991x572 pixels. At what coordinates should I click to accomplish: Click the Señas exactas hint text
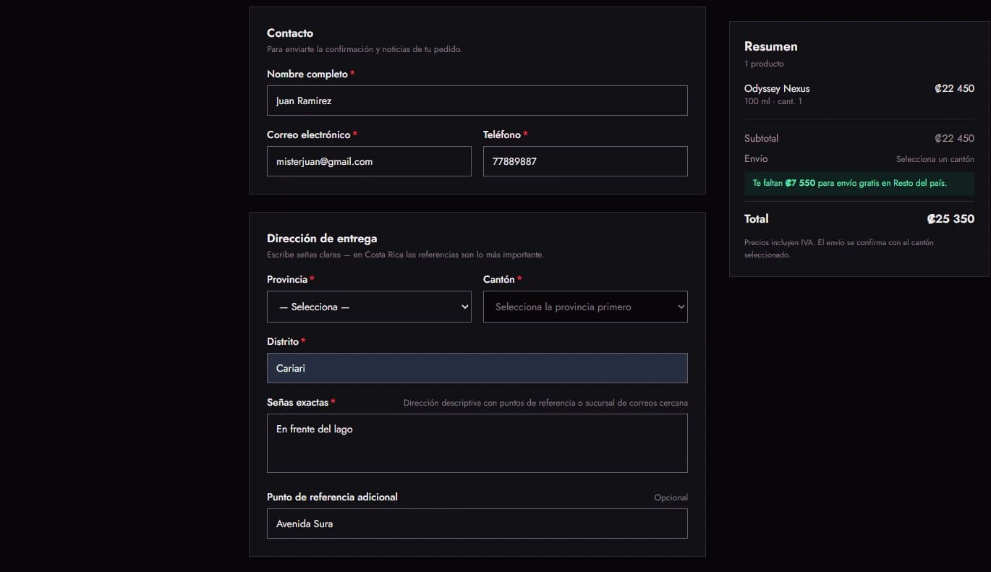545,403
